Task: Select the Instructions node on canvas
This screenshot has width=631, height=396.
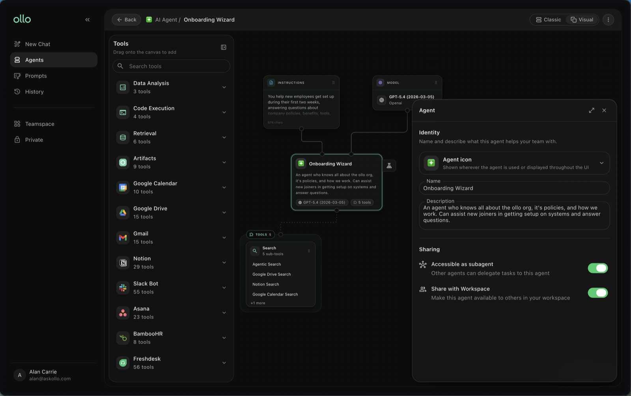Action: click(301, 102)
